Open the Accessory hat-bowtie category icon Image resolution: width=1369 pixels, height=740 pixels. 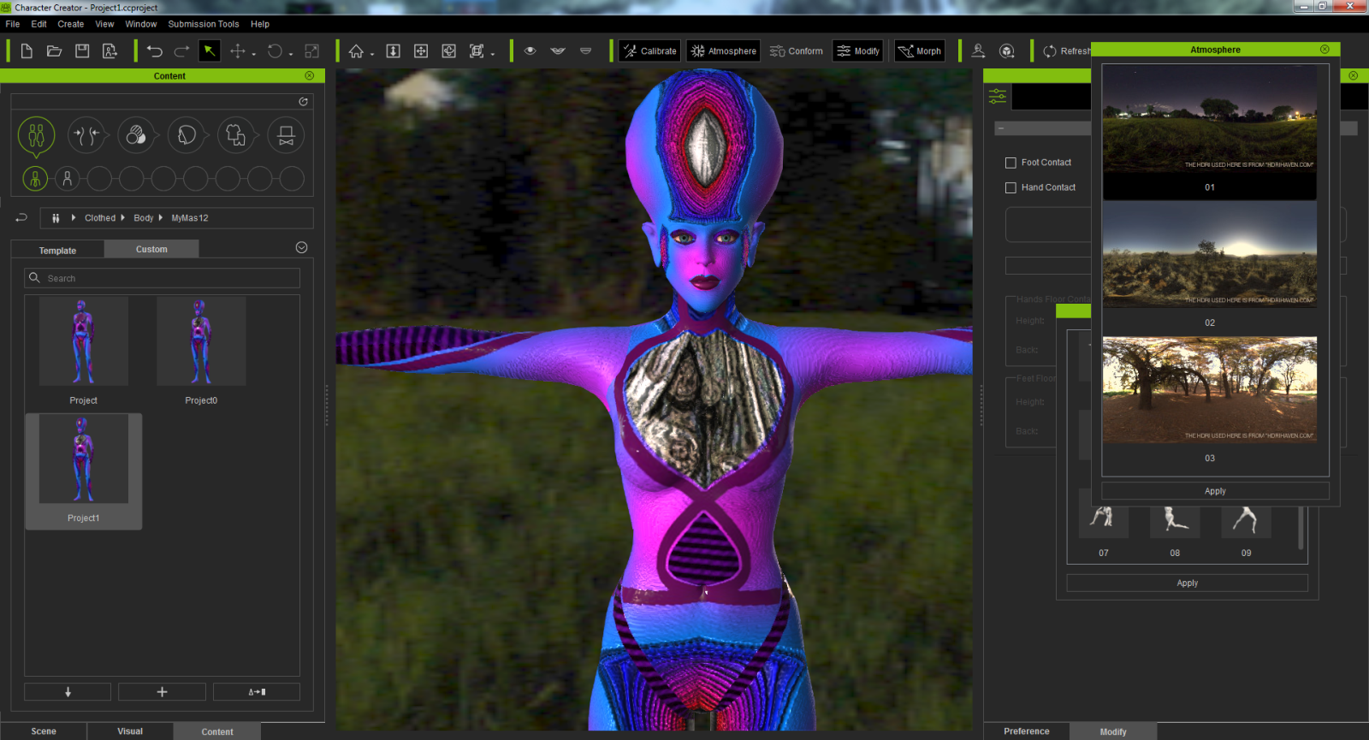click(x=287, y=135)
